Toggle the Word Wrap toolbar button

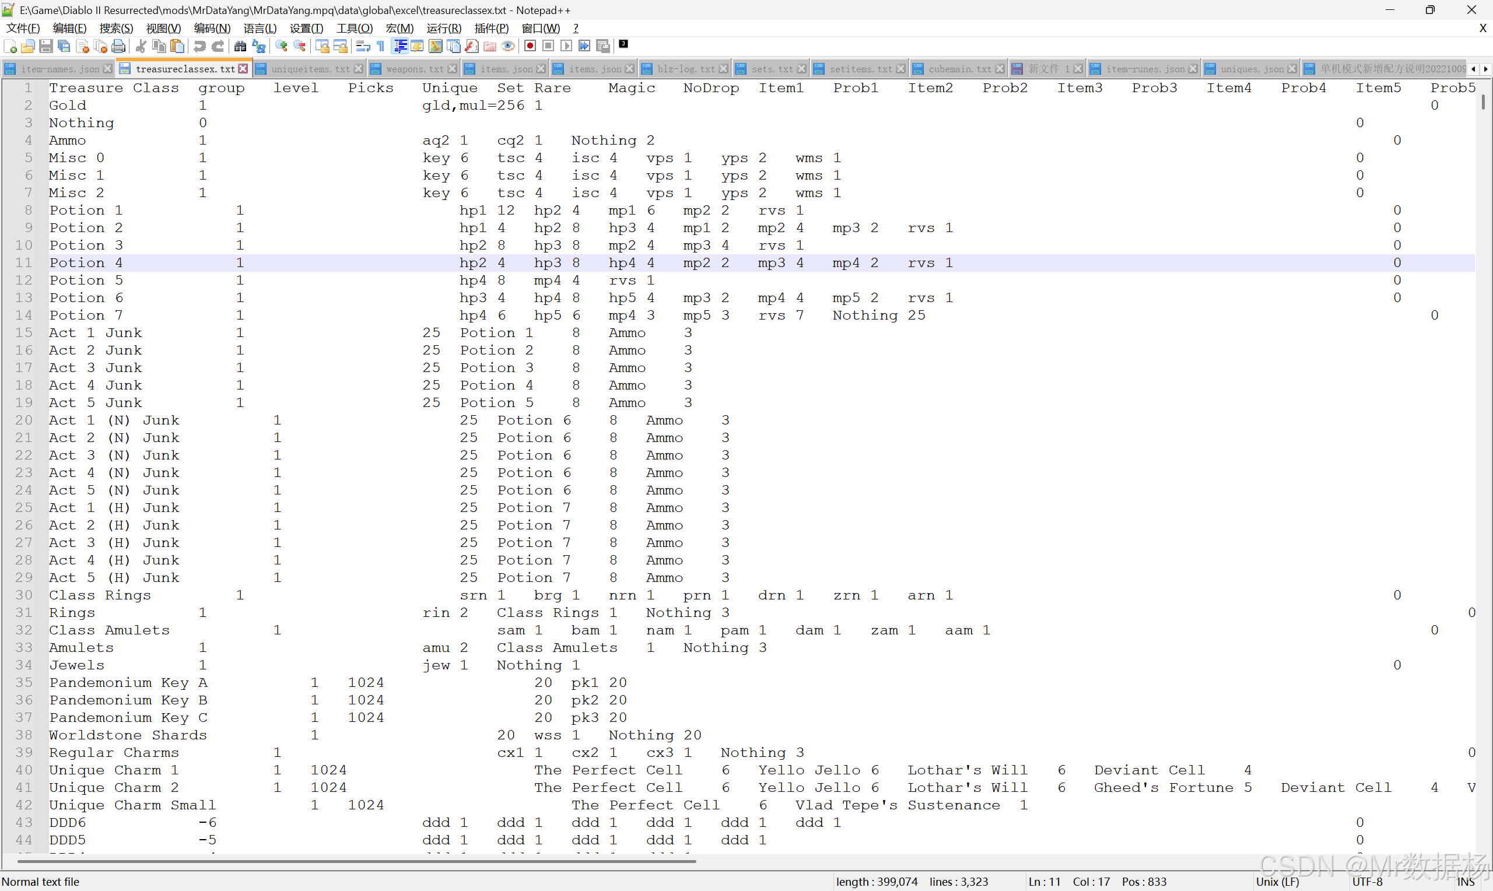click(x=363, y=46)
